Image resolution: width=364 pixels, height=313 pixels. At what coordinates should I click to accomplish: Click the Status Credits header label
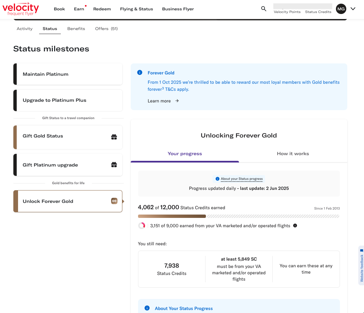(x=318, y=12)
